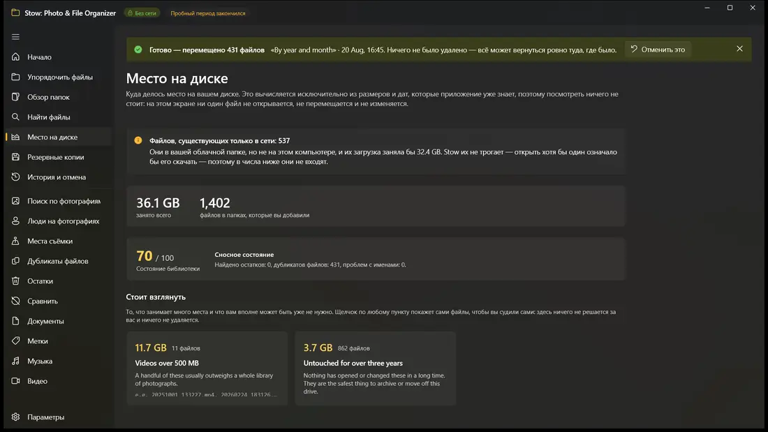Image resolution: width=768 pixels, height=432 pixels.
Task: Click the Отменить это undo button
Action: (x=658, y=50)
